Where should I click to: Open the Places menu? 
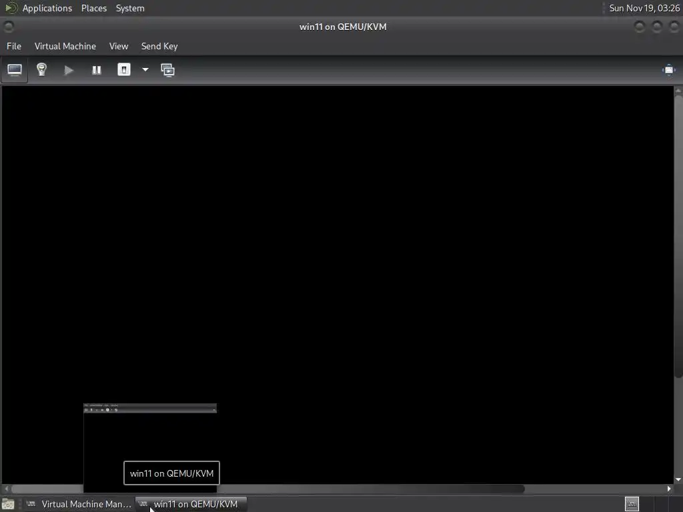(93, 8)
